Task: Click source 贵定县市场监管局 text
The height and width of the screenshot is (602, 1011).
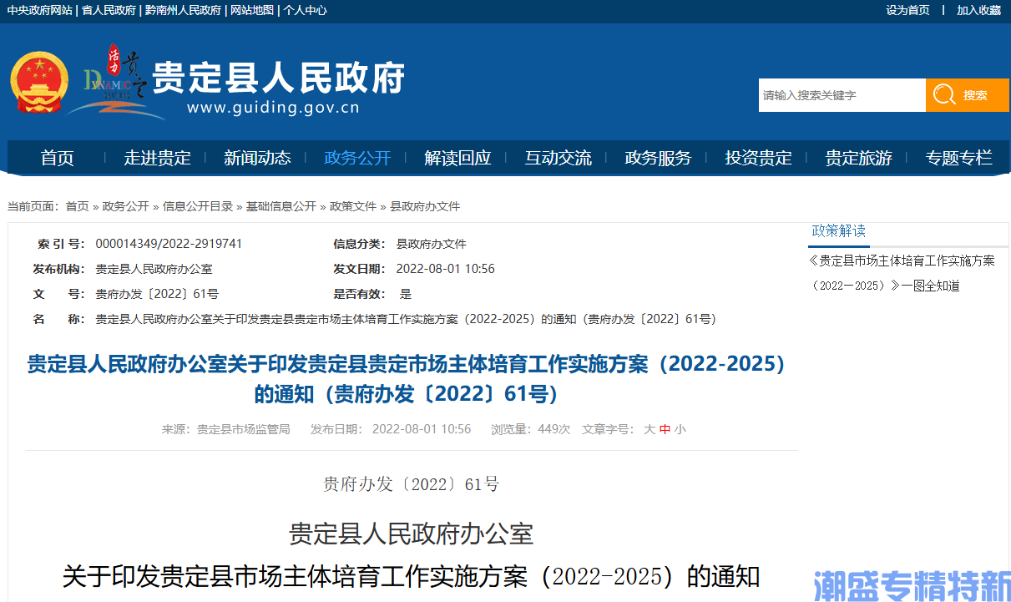Action: [244, 429]
